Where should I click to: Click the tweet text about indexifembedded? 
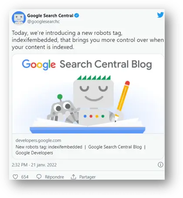(88, 40)
